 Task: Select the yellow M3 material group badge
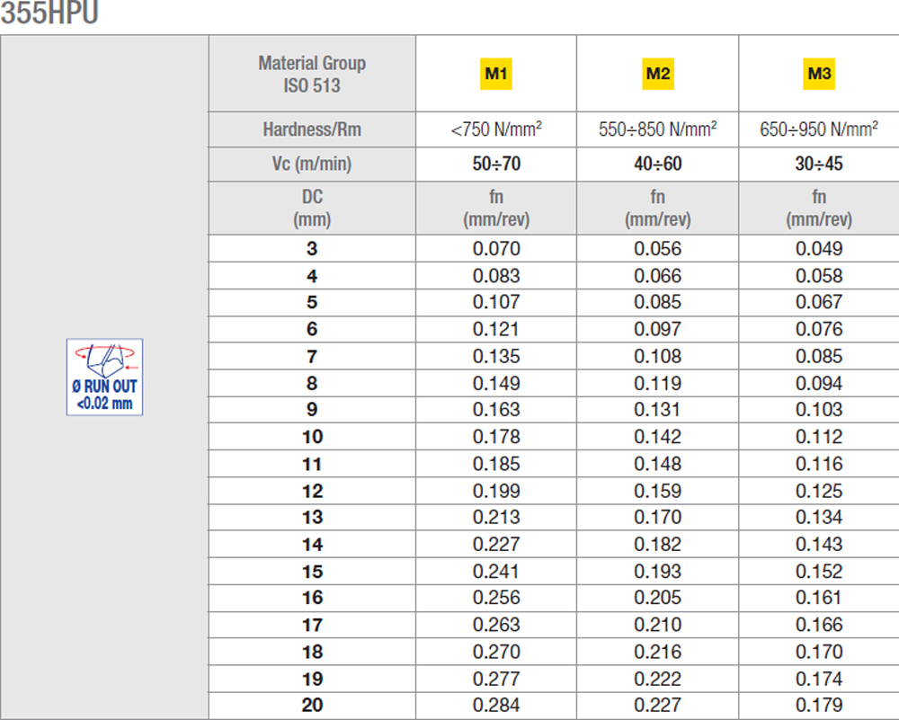tap(819, 74)
